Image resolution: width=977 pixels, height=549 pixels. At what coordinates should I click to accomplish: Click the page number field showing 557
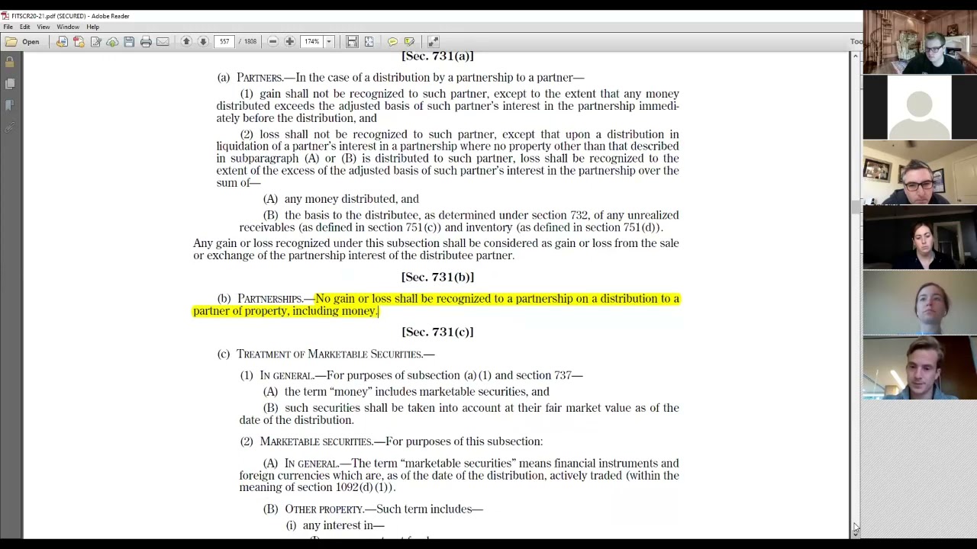tap(224, 41)
